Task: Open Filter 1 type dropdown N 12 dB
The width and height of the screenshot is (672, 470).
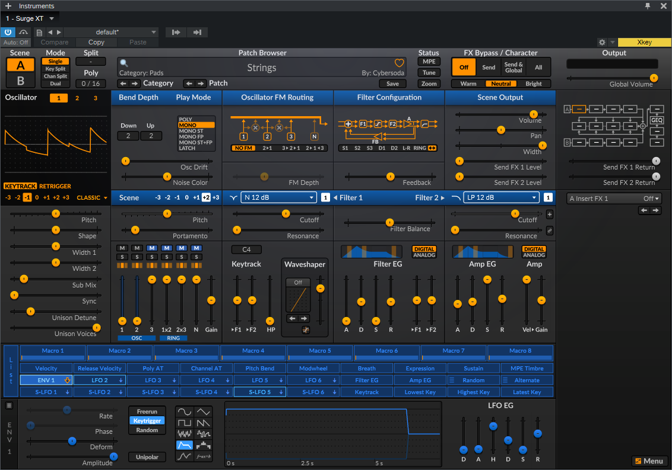Action: click(278, 197)
